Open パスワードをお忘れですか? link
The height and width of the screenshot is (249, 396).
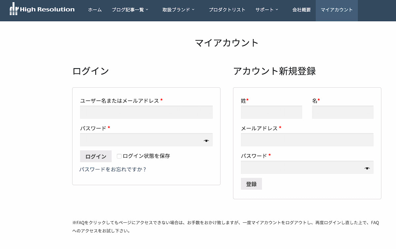pyautogui.click(x=113, y=169)
